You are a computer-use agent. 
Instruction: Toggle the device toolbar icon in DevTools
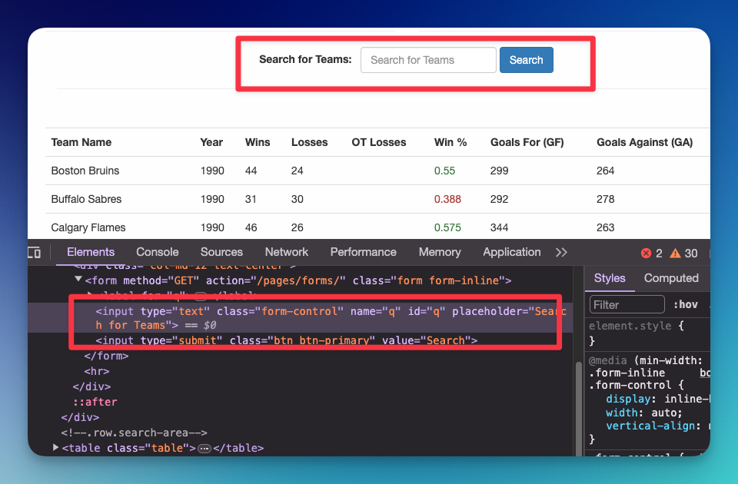pos(34,253)
